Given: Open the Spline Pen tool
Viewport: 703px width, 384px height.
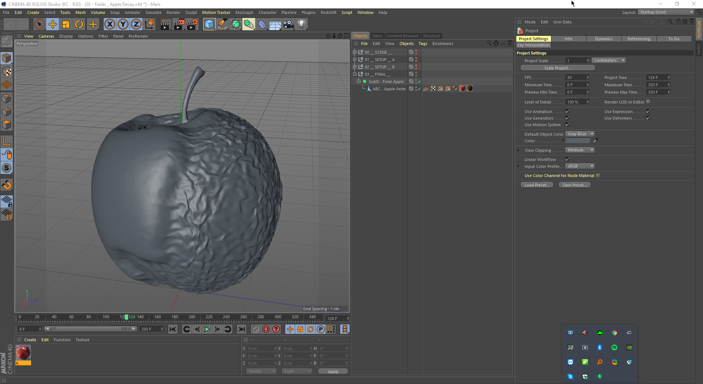Looking at the screenshot, I should [x=223, y=25].
